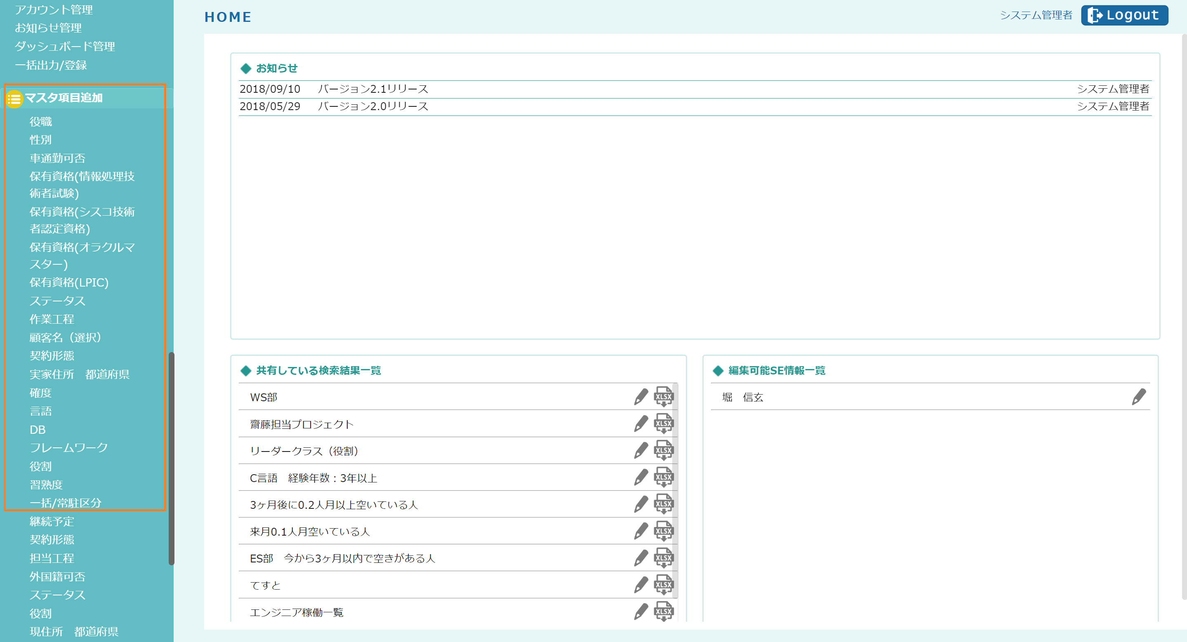Image resolution: width=1187 pixels, height=642 pixels.
Task: Open ダッシュボード管理 menu item
Action: [64, 46]
